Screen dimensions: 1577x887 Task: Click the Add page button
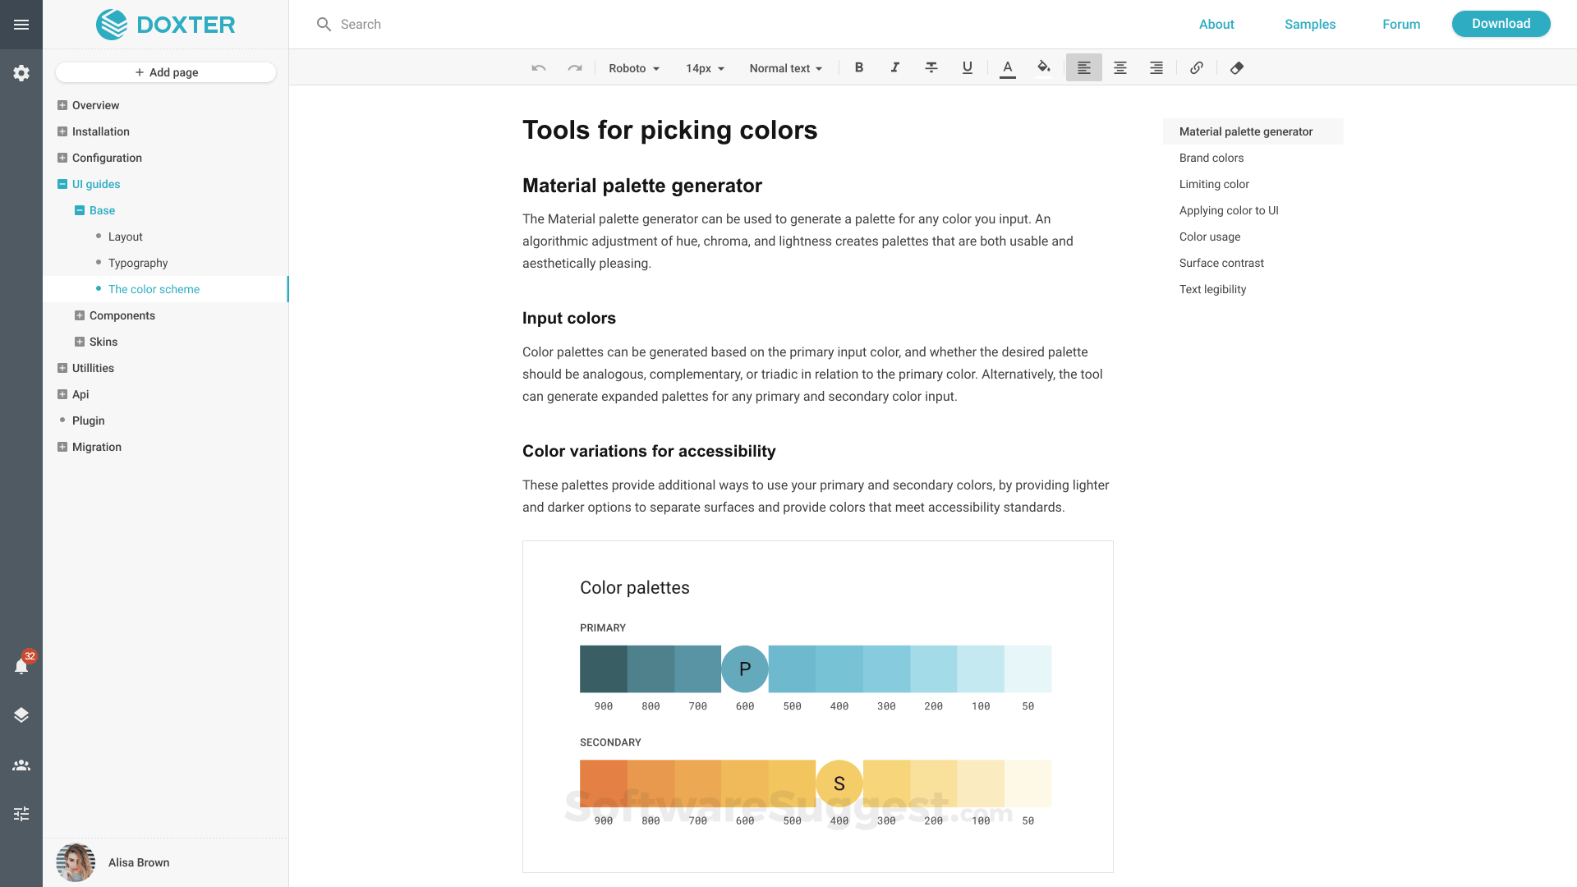[166, 72]
